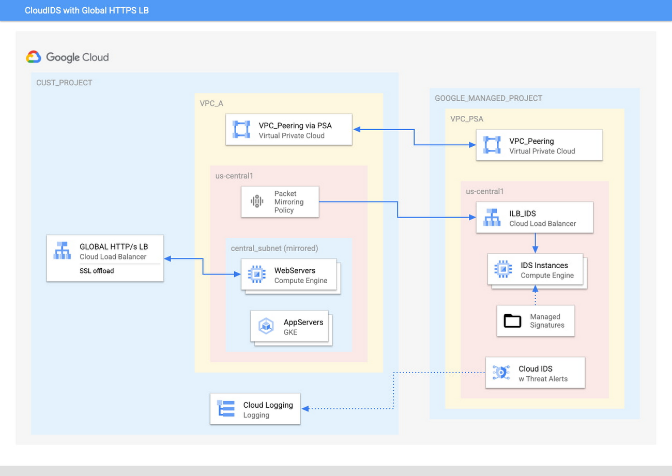Click the 'Logging' subtitle under Cloud Logging
Screen dimensions: 672x476
(256, 415)
